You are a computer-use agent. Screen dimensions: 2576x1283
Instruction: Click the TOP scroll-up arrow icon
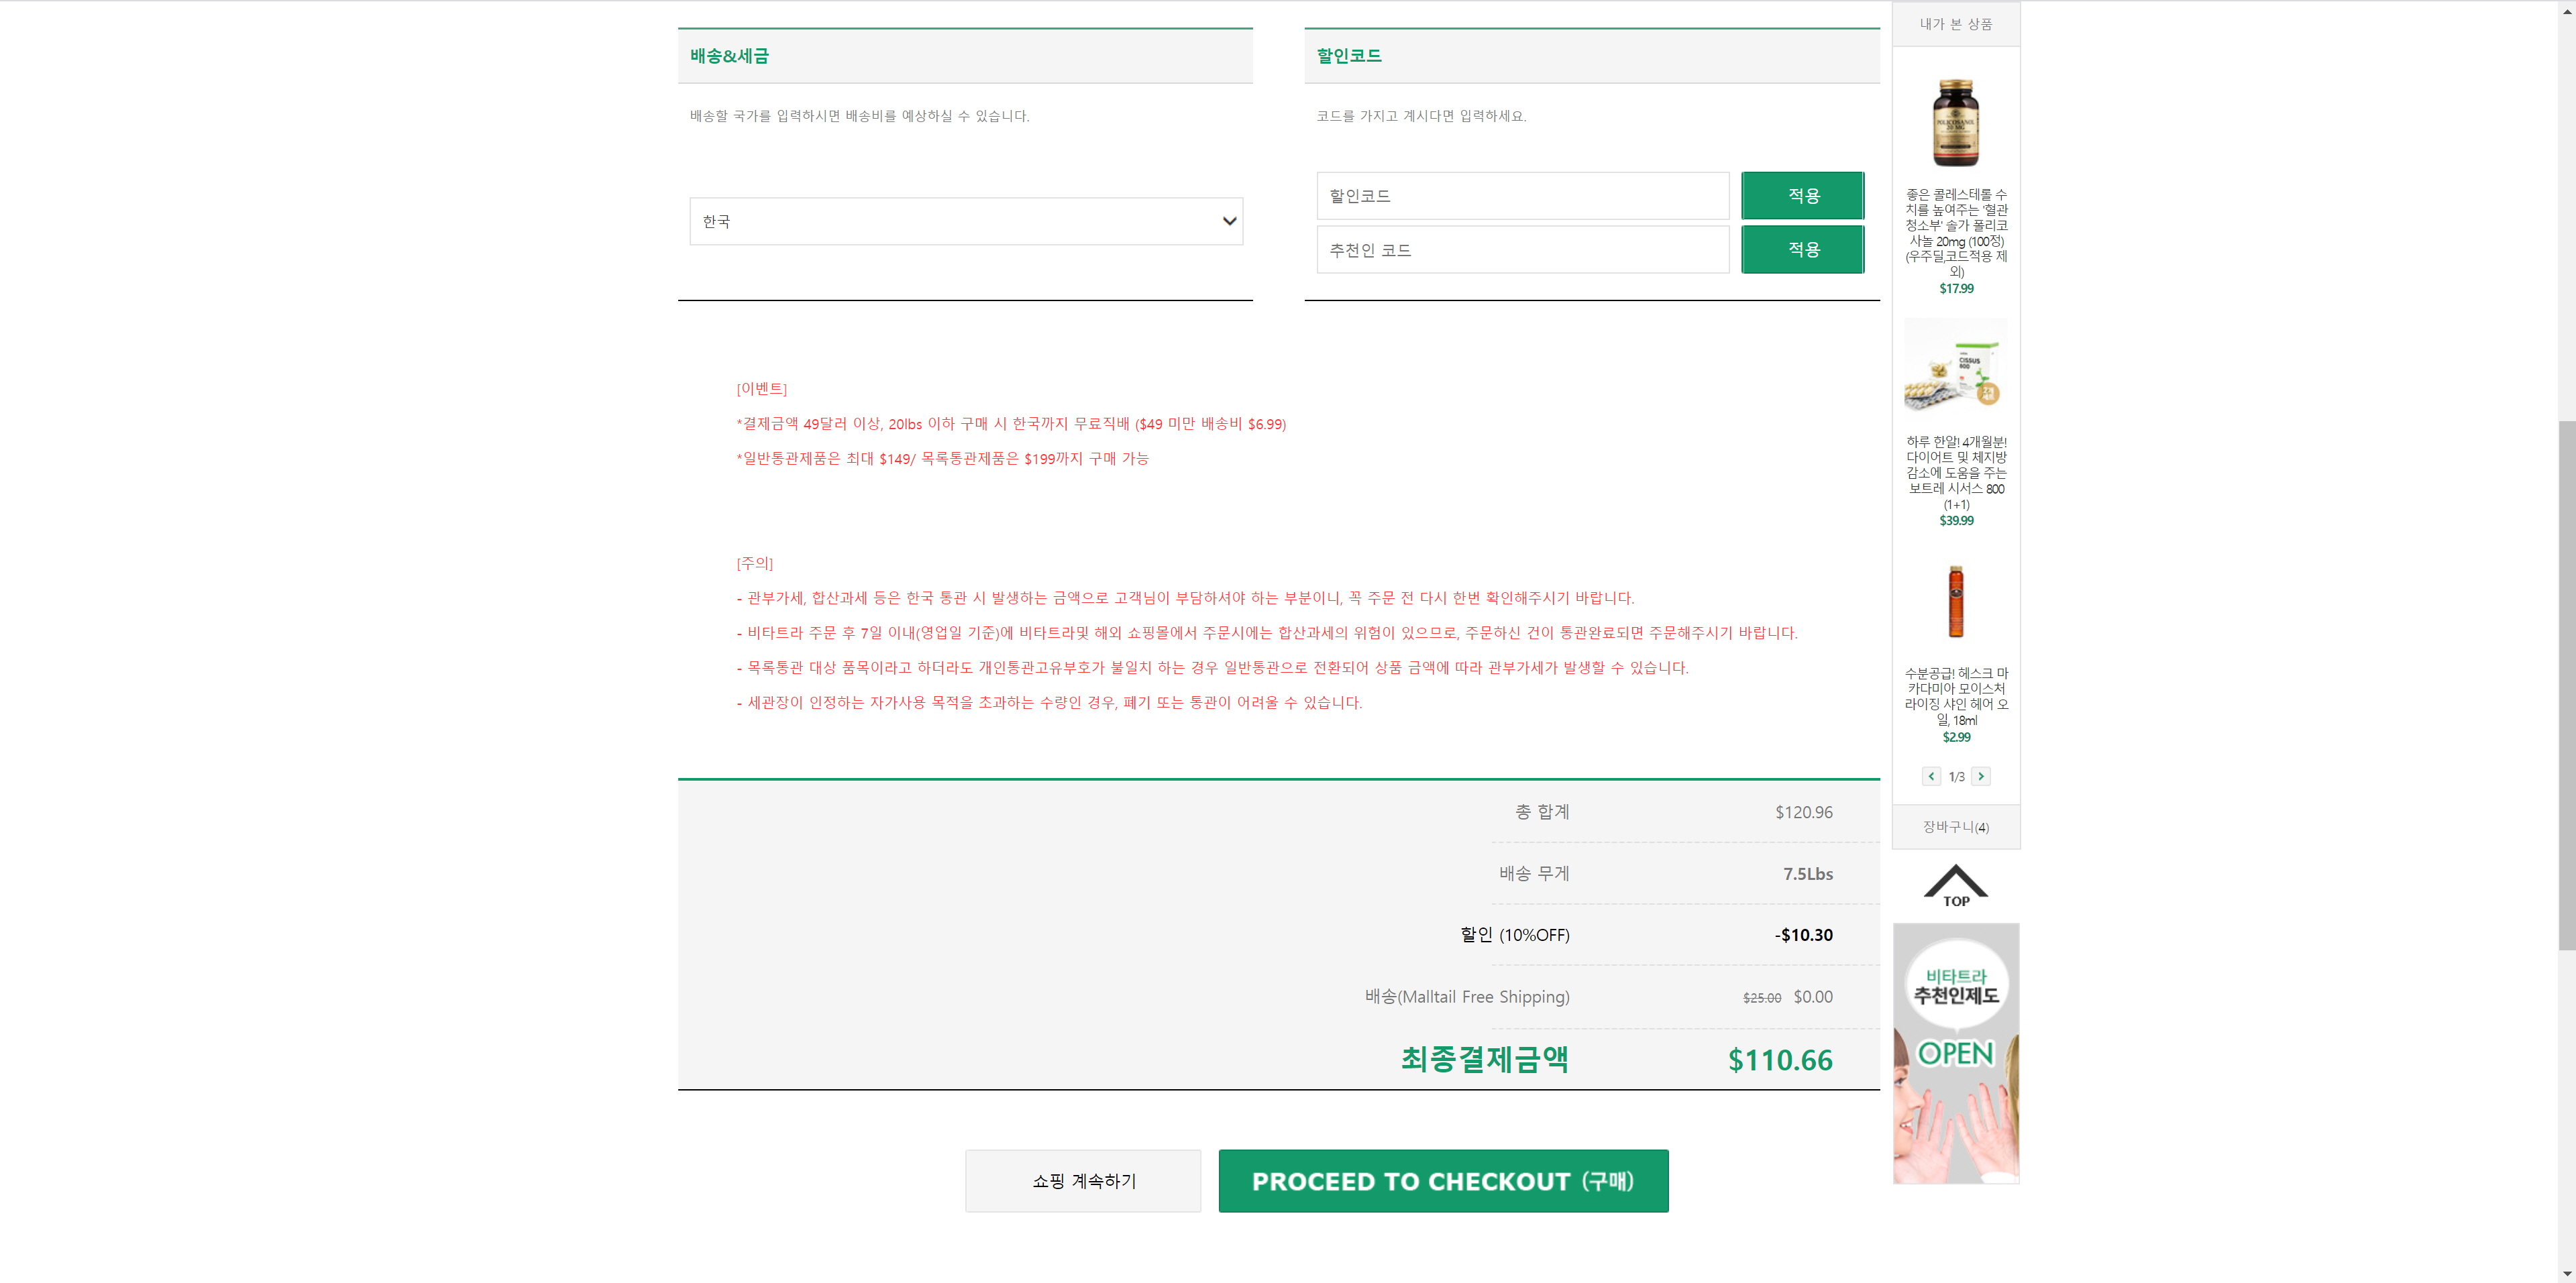(1955, 885)
